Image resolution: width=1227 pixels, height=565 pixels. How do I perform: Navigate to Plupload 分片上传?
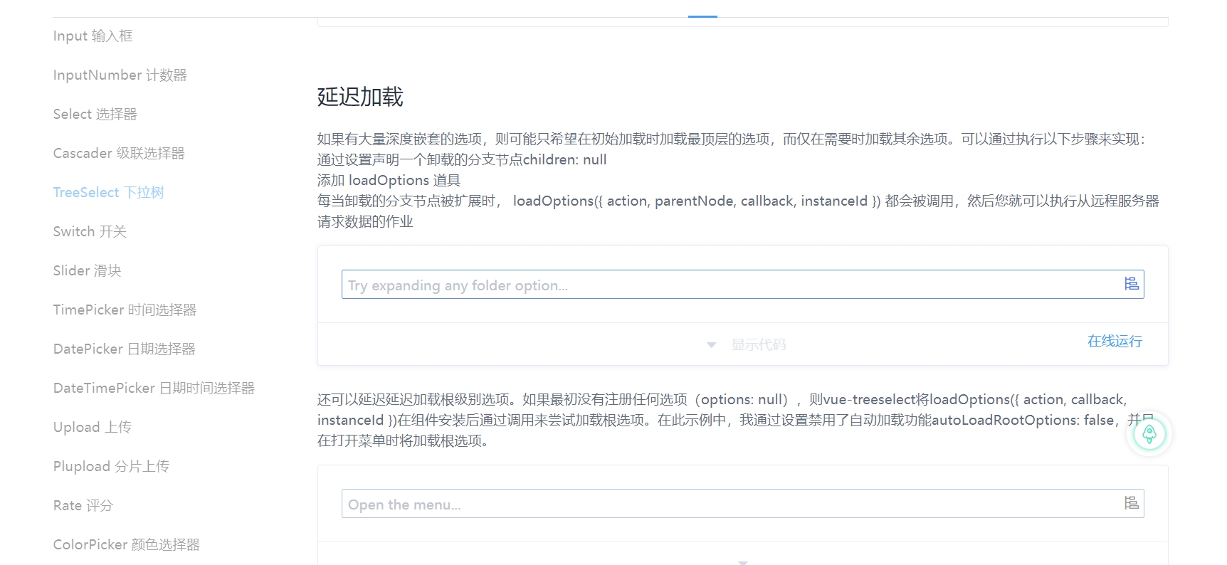point(111,466)
